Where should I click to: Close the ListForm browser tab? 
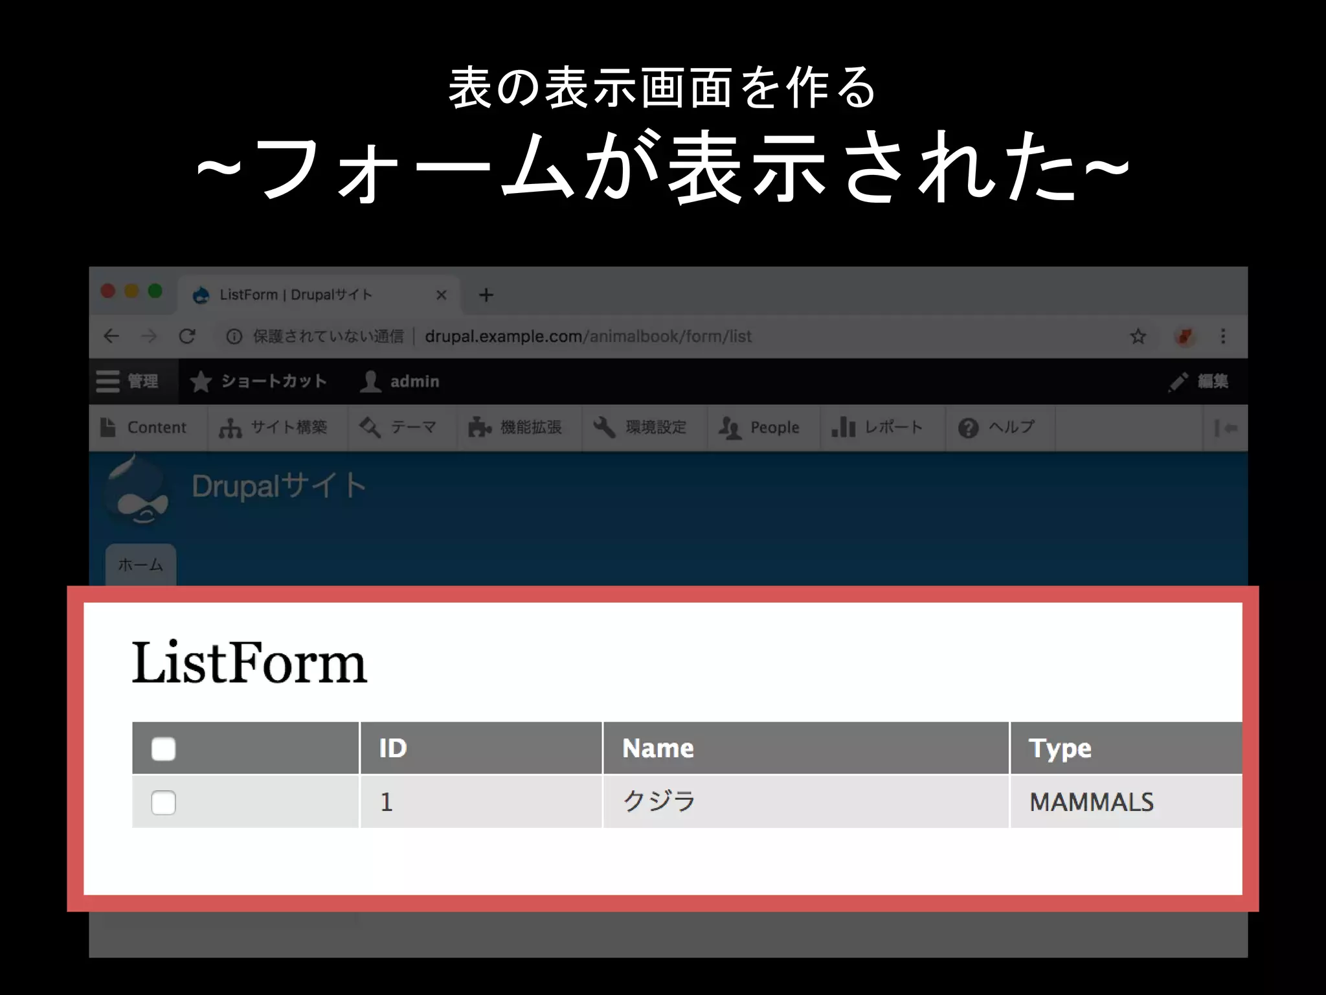pos(442,295)
